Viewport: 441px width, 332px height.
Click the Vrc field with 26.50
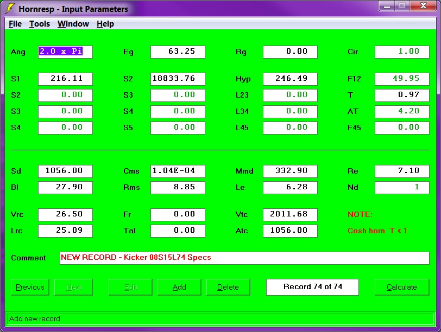(65, 215)
